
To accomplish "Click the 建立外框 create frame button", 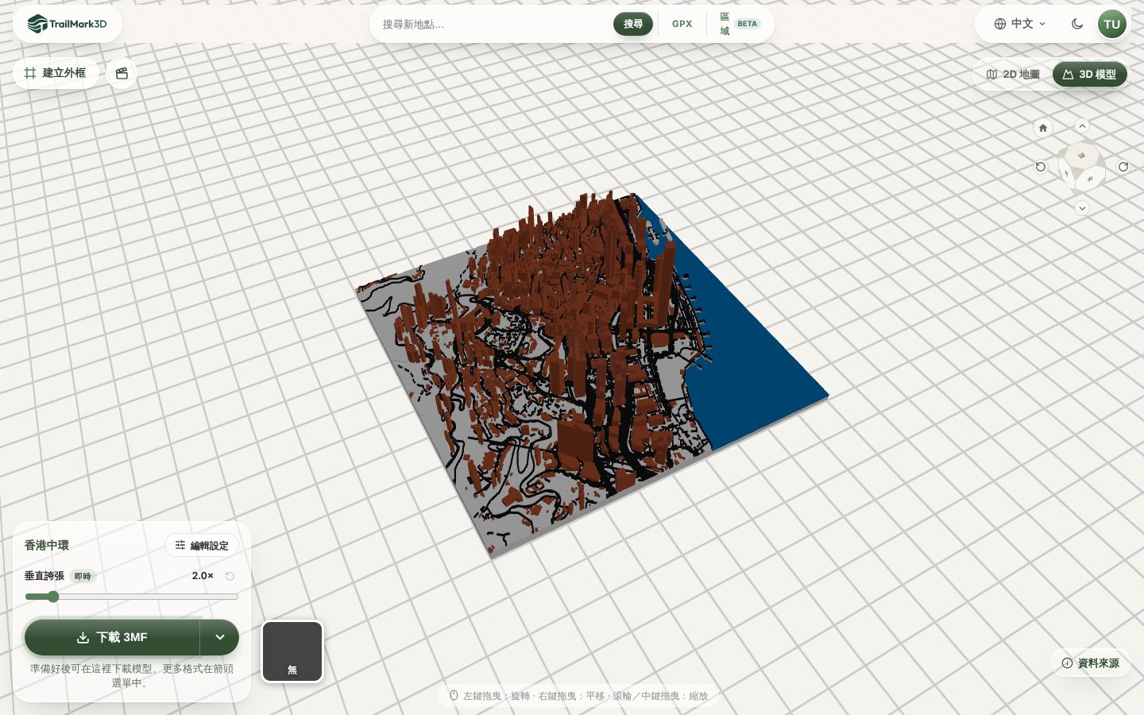I will 56,73.
